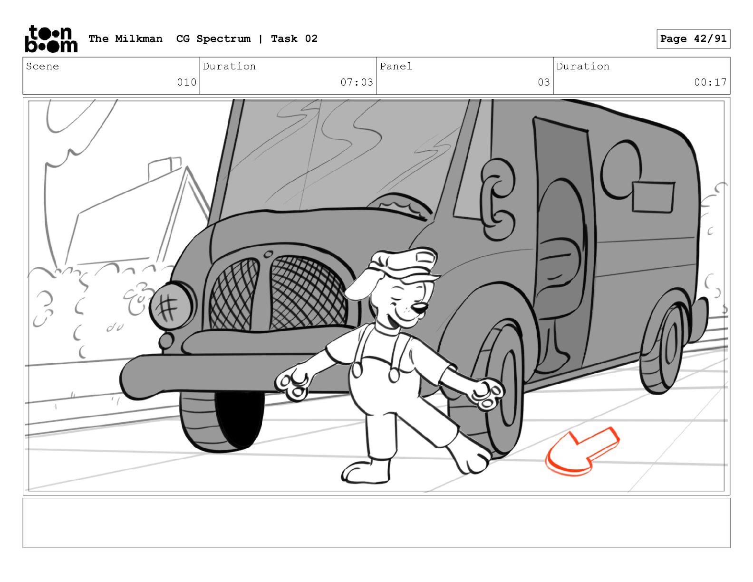
Task: Select the scene number '010'
Action: click(x=187, y=82)
